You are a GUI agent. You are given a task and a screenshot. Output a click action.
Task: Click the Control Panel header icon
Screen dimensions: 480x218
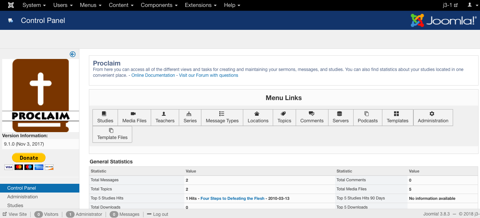(11, 21)
